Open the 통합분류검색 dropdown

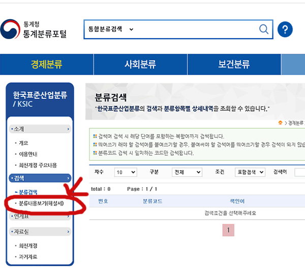coord(111,29)
